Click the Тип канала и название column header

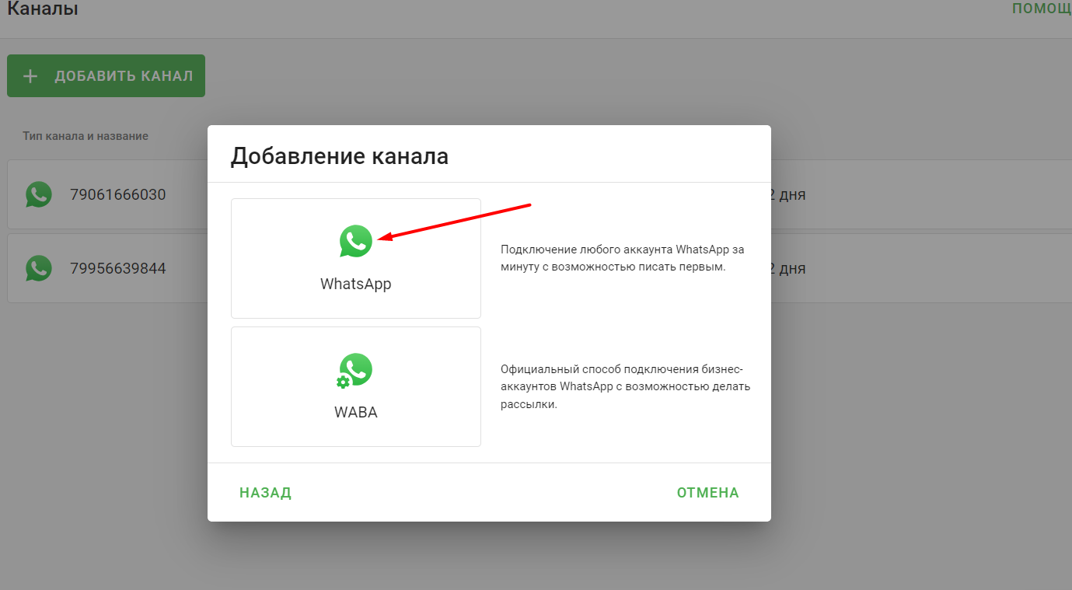pos(86,136)
